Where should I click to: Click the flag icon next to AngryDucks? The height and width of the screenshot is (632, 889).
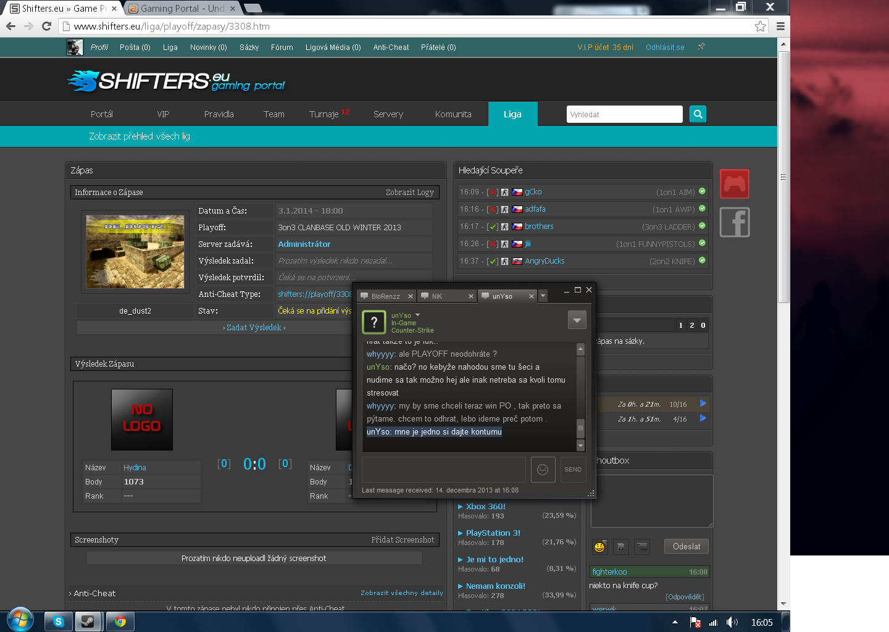click(517, 261)
